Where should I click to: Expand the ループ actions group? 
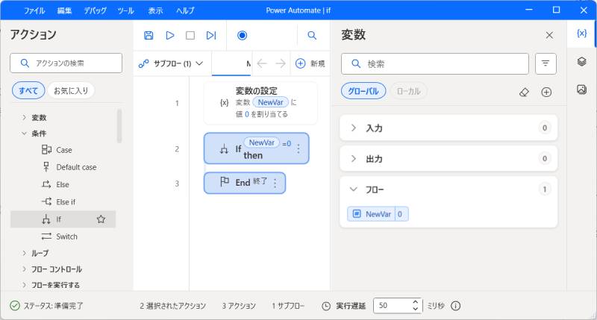24,253
